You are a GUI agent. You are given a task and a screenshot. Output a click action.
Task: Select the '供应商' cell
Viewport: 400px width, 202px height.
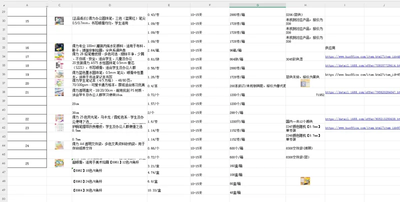[344, 47]
